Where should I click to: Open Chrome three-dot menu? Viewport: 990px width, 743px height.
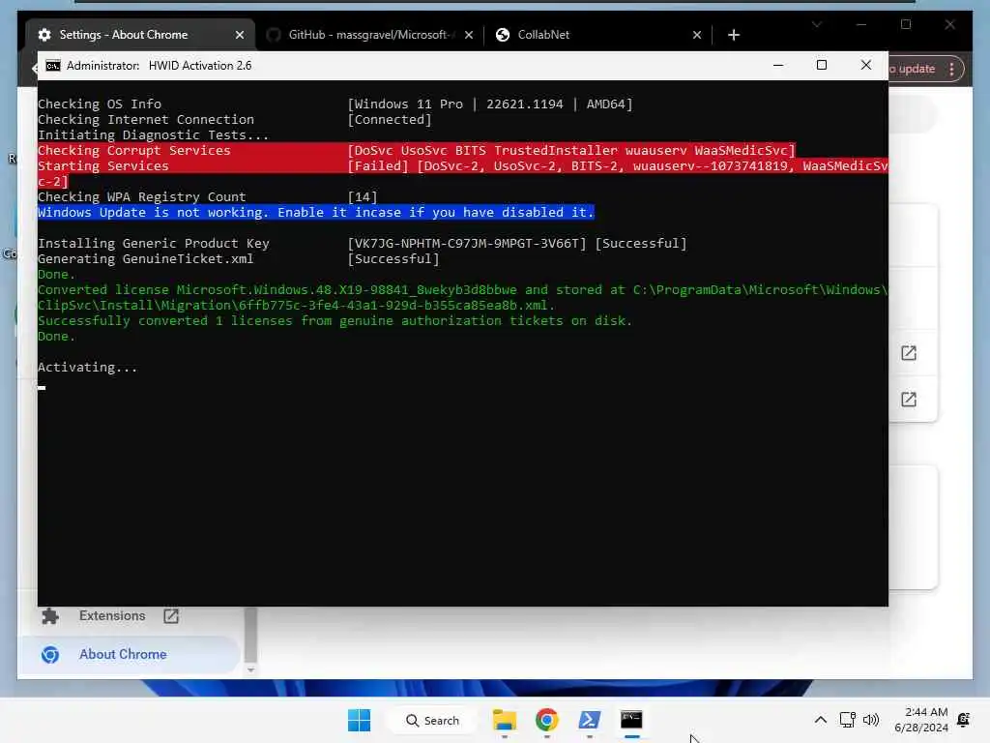pyautogui.click(x=951, y=69)
